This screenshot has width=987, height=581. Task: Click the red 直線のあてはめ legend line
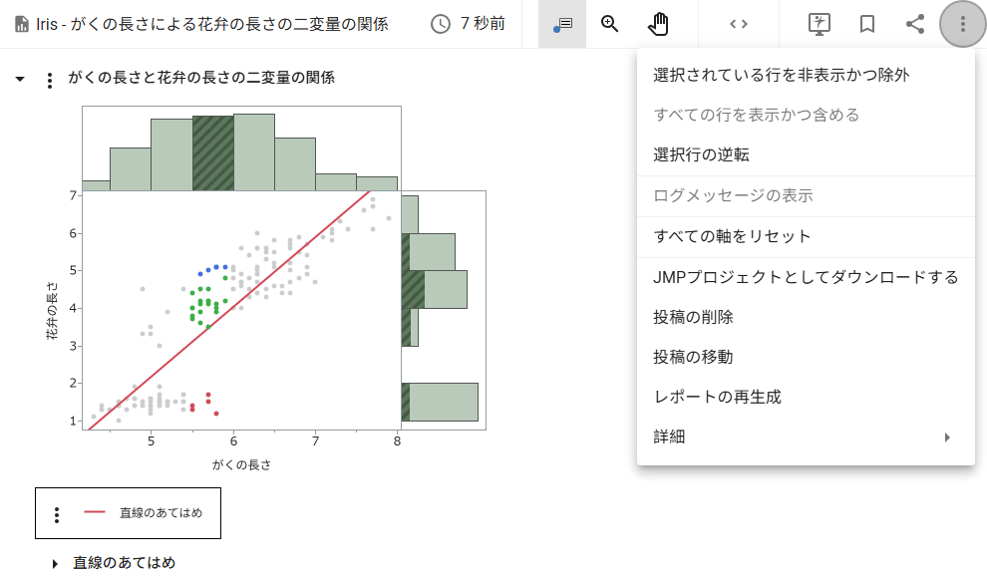[95, 512]
